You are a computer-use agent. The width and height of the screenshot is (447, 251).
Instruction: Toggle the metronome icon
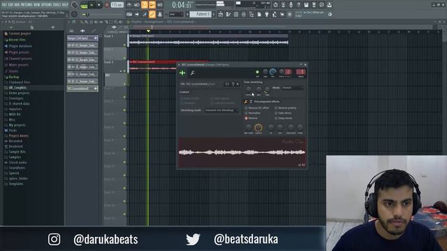tap(129, 5)
